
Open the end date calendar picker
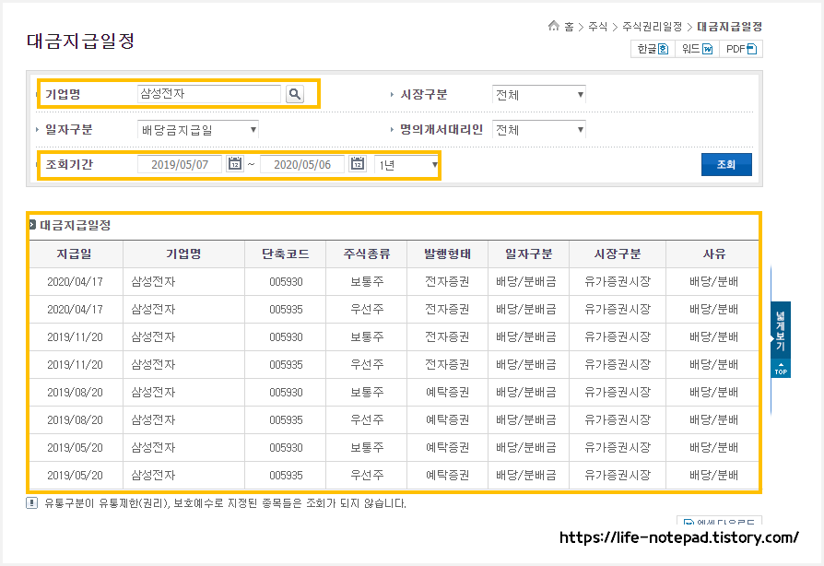358,164
